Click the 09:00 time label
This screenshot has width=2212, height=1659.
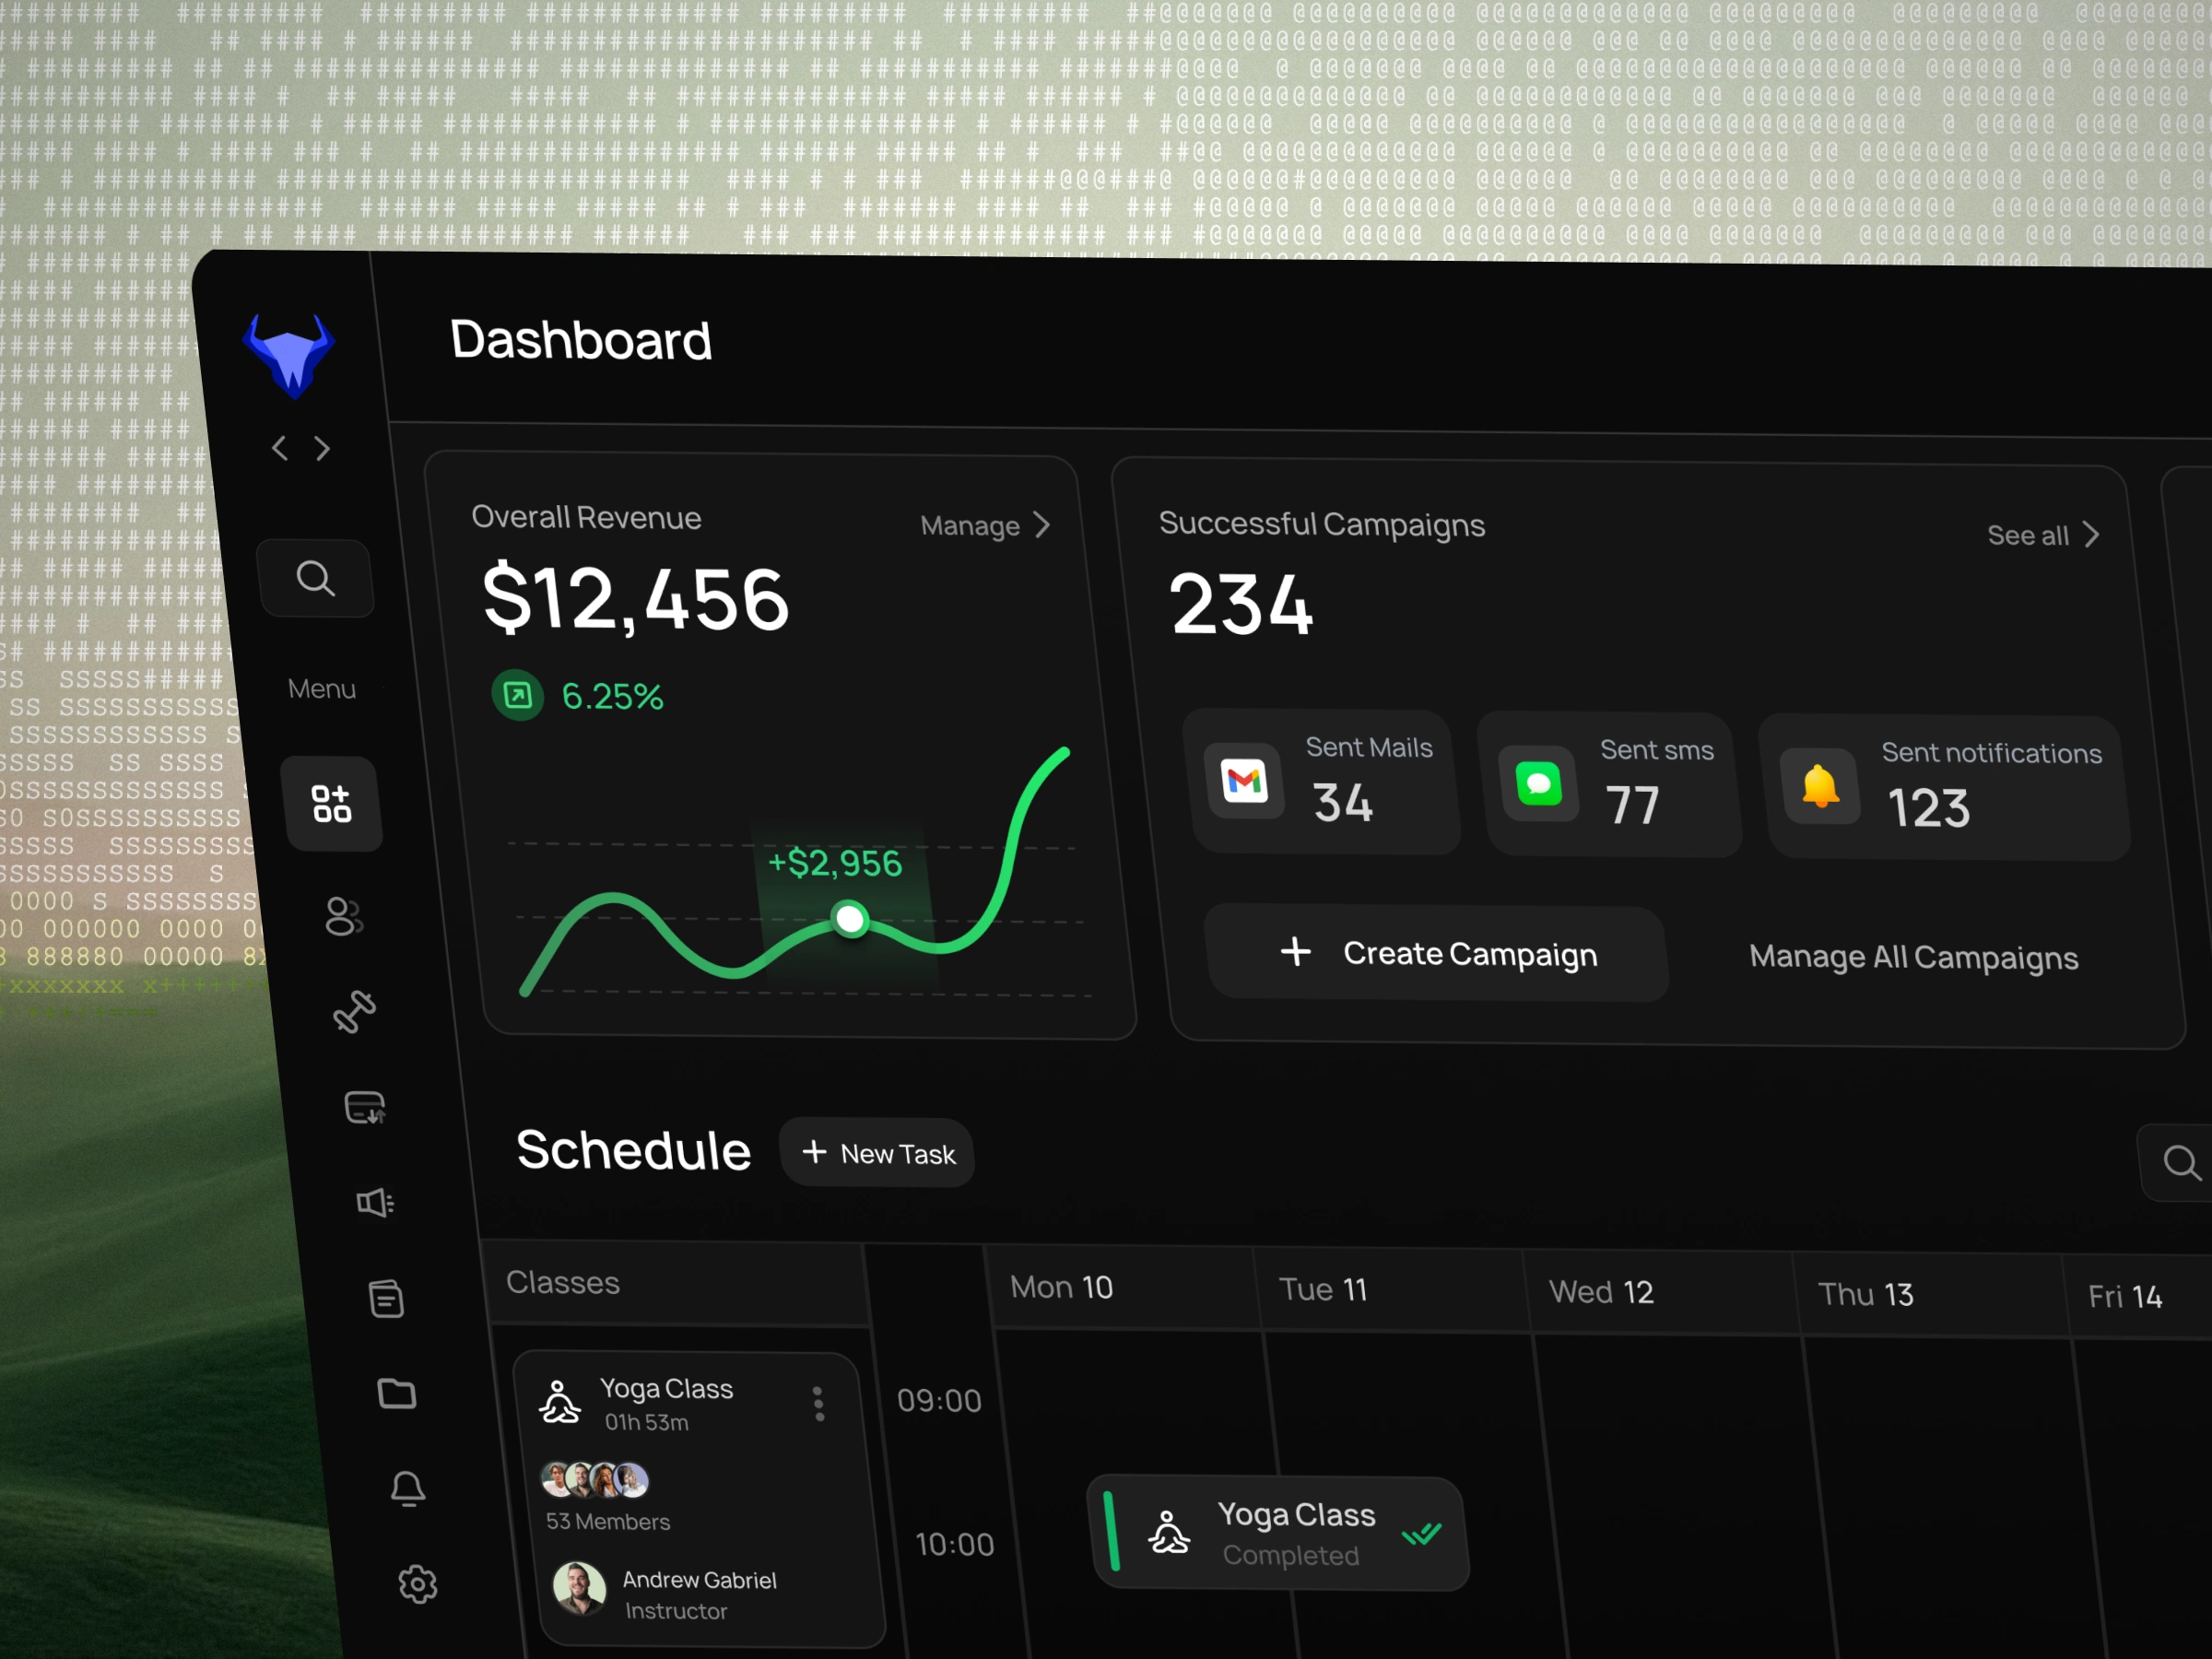(939, 1400)
